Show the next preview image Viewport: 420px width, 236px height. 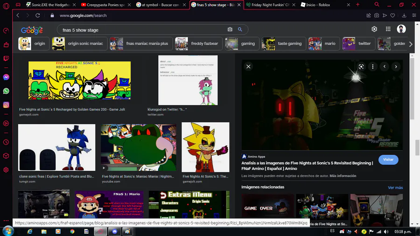(396, 67)
